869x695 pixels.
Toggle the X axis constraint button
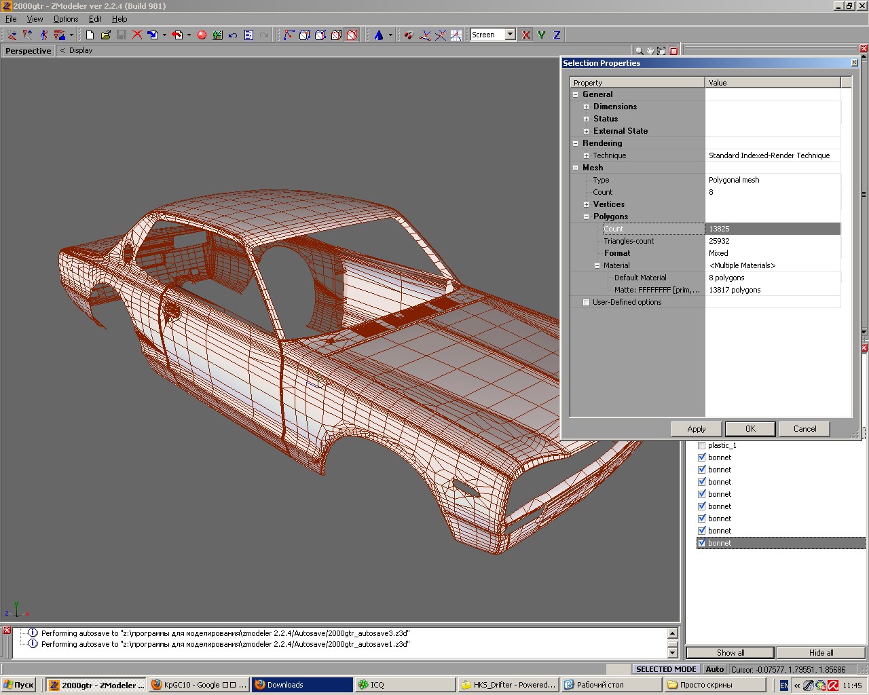pyautogui.click(x=526, y=35)
